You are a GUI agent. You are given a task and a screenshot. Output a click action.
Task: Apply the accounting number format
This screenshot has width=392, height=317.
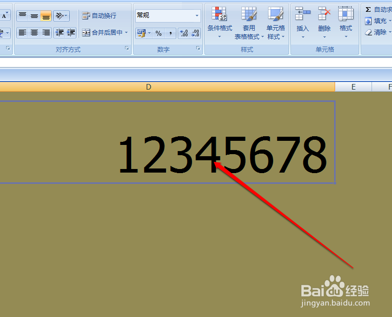pos(141,33)
